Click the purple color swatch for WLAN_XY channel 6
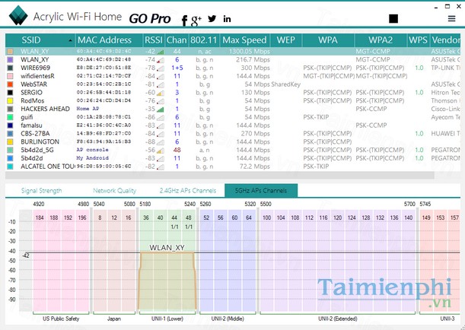 tap(10, 60)
